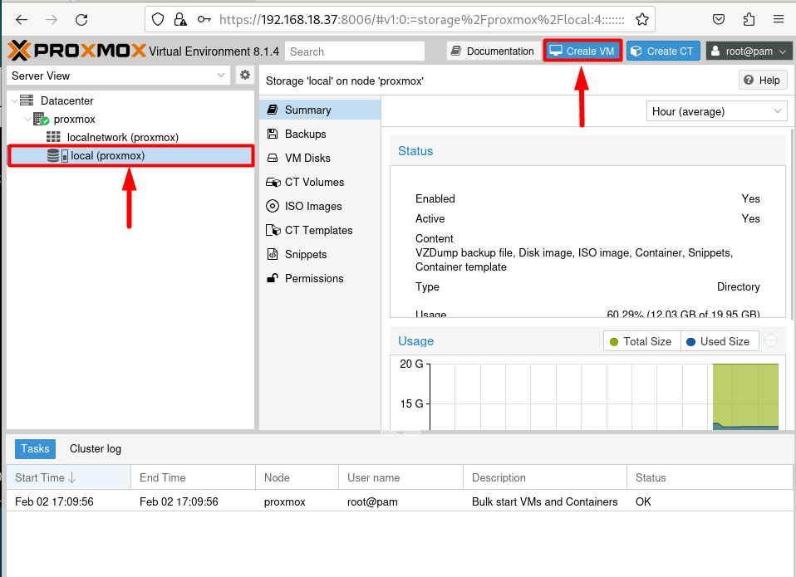Open Hour (average) timeframe dropdown
The image size is (796, 577).
pos(716,111)
